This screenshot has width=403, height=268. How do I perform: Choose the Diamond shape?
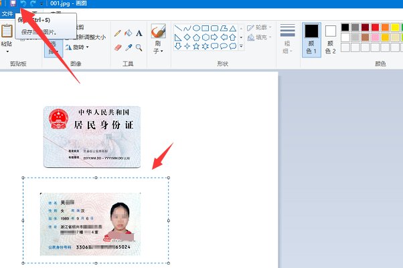(x=187, y=37)
